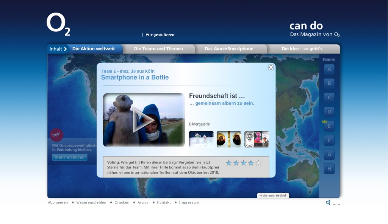Select Team D button
This screenshot has height=224, width=388.
pyautogui.click(x=329, y=112)
